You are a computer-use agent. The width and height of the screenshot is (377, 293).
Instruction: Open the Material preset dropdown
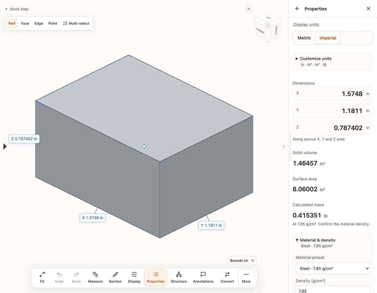coord(332,268)
